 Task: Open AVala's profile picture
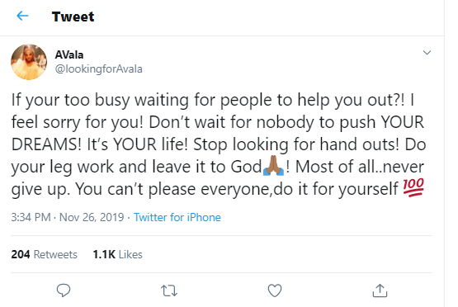pos(29,62)
